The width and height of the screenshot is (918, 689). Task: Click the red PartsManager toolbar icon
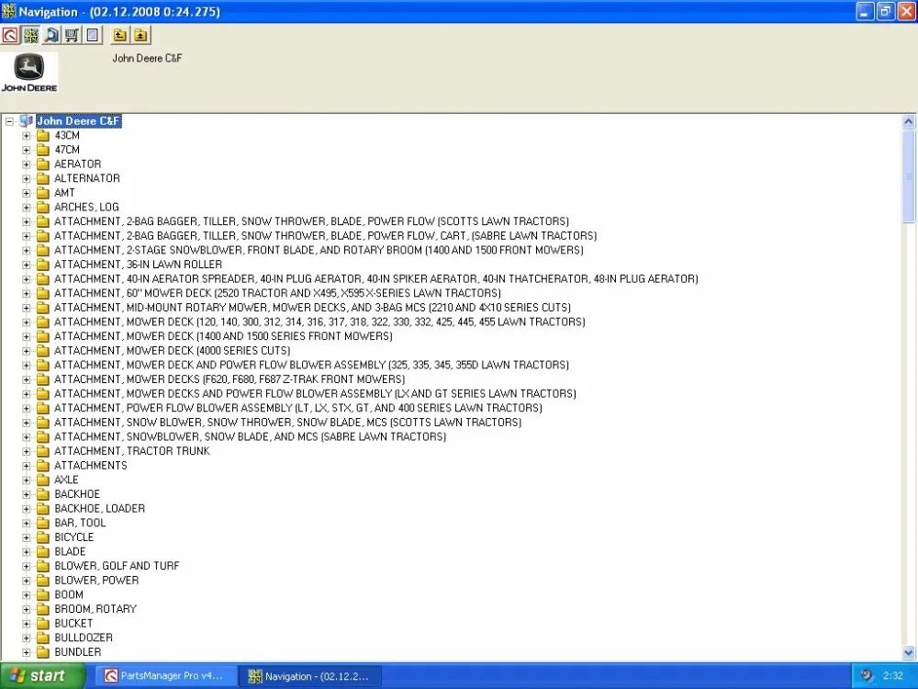(x=10, y=35)
